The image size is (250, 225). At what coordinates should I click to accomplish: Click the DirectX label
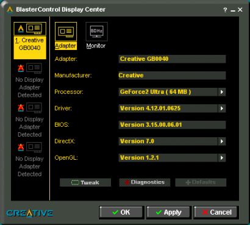click(x=65, y=141)
